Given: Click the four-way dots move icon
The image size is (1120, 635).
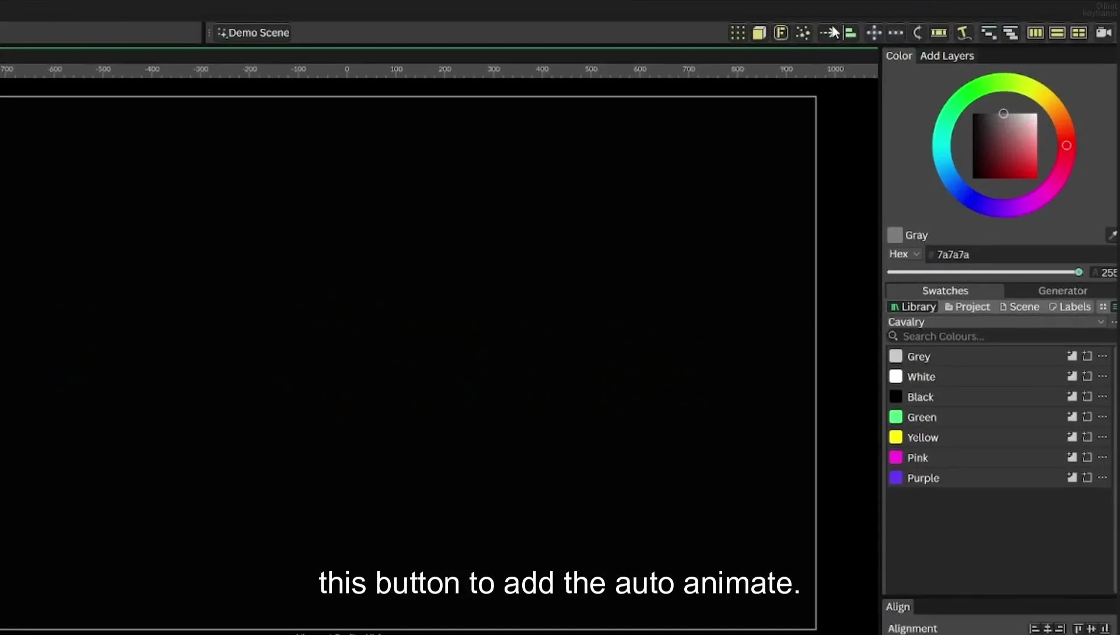Looking at the screenshot, I should pyautogui.click(x=874, y=33).
